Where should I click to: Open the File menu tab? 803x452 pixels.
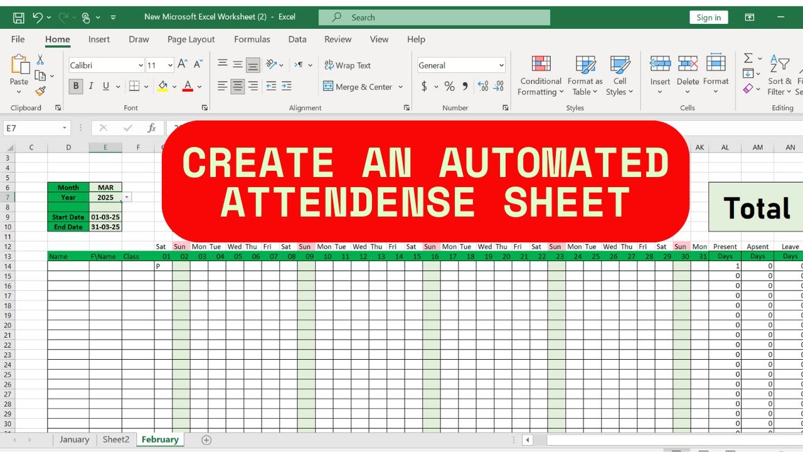click(x=18, y=39)
